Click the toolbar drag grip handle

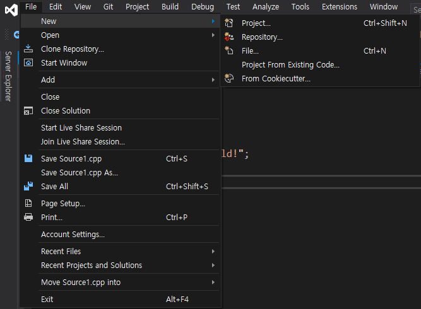click(7, 34)
